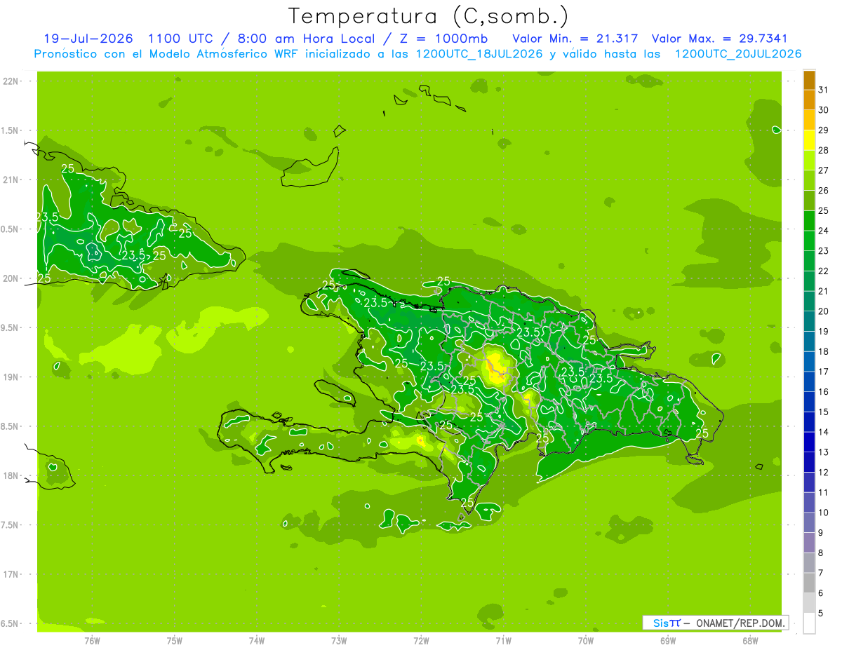The width and height of the screenshot is (842, 650).
Task: Click the white swatch below the 5 label
Action: [x=809, y=623]
